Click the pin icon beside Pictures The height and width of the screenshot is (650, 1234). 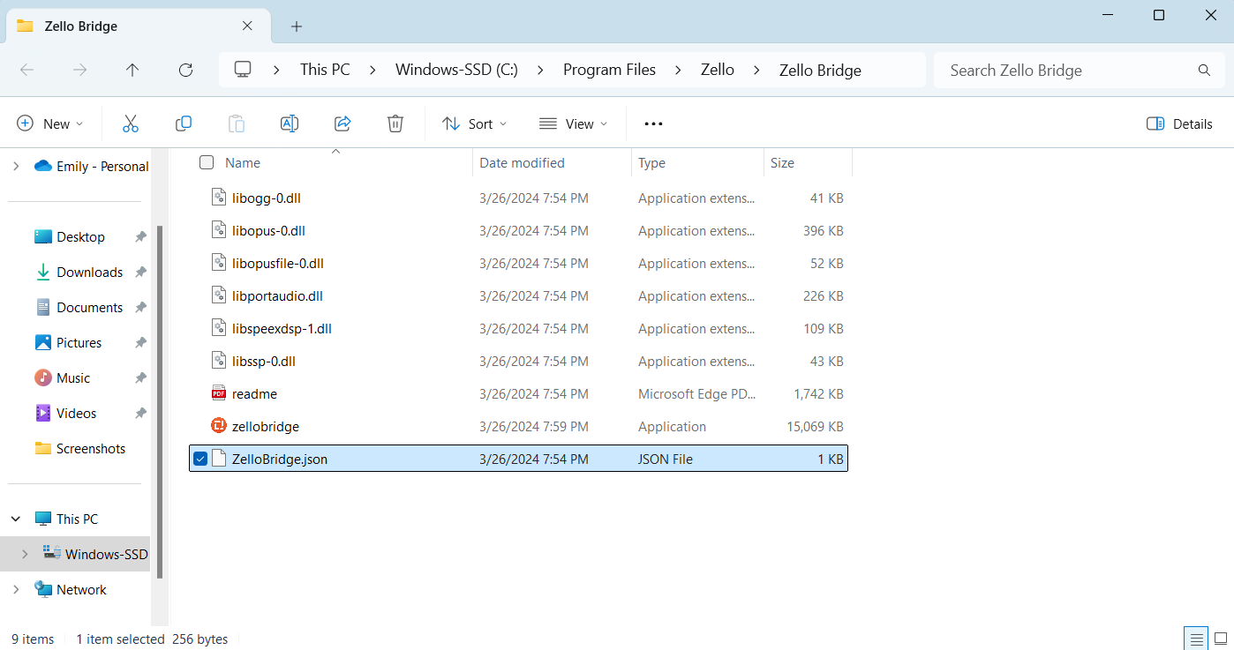(x=140, y=342)
